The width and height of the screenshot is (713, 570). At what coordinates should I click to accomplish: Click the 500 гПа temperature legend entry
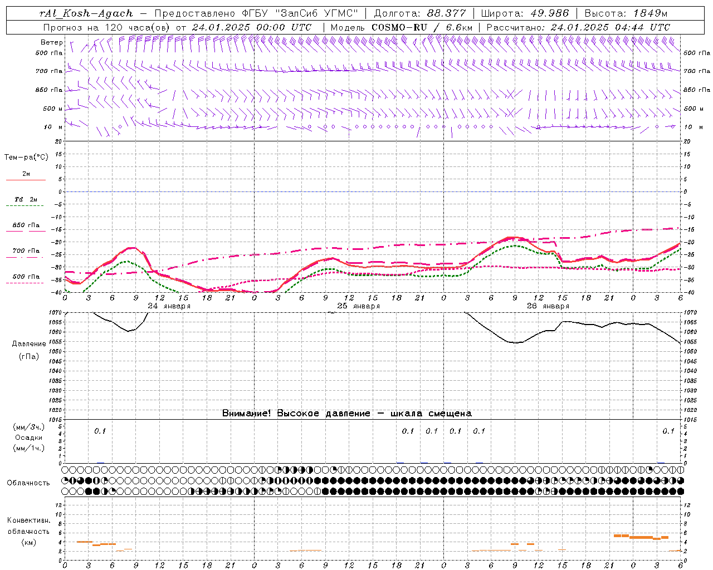26,277
